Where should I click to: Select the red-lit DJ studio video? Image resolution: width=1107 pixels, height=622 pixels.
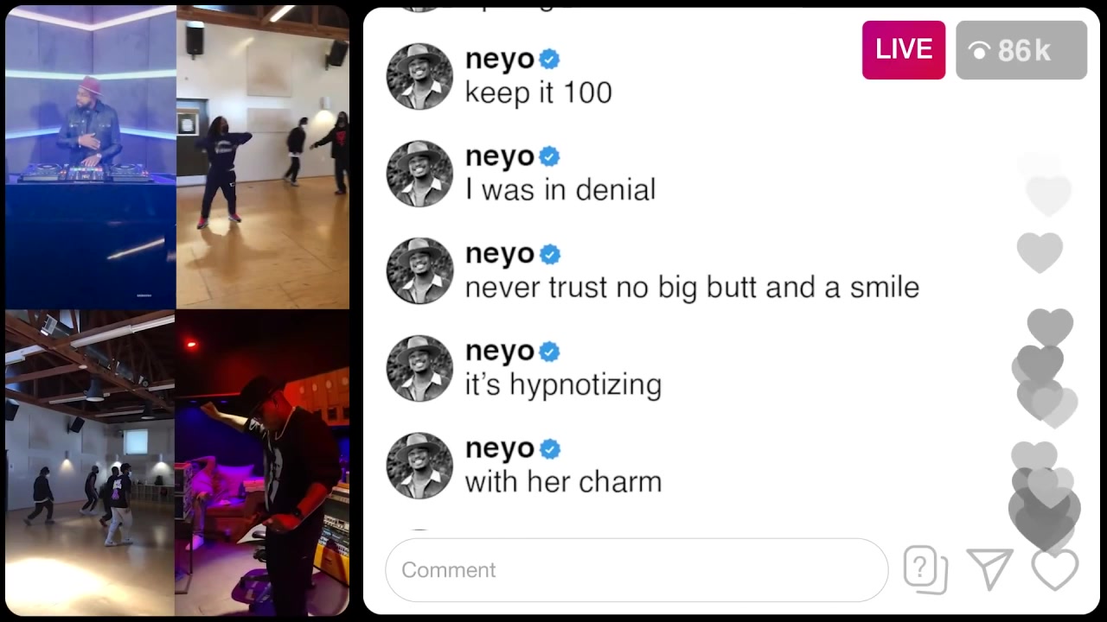coord(263,463)
